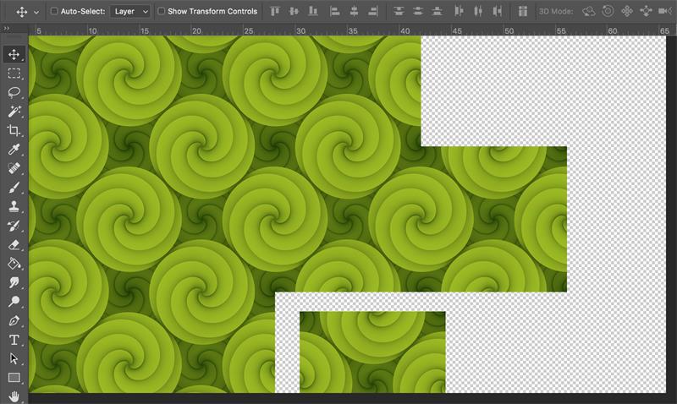Open the Auto-Select Layer dropdown
This screenshot has height=404, width=677.
click(130, 12)
